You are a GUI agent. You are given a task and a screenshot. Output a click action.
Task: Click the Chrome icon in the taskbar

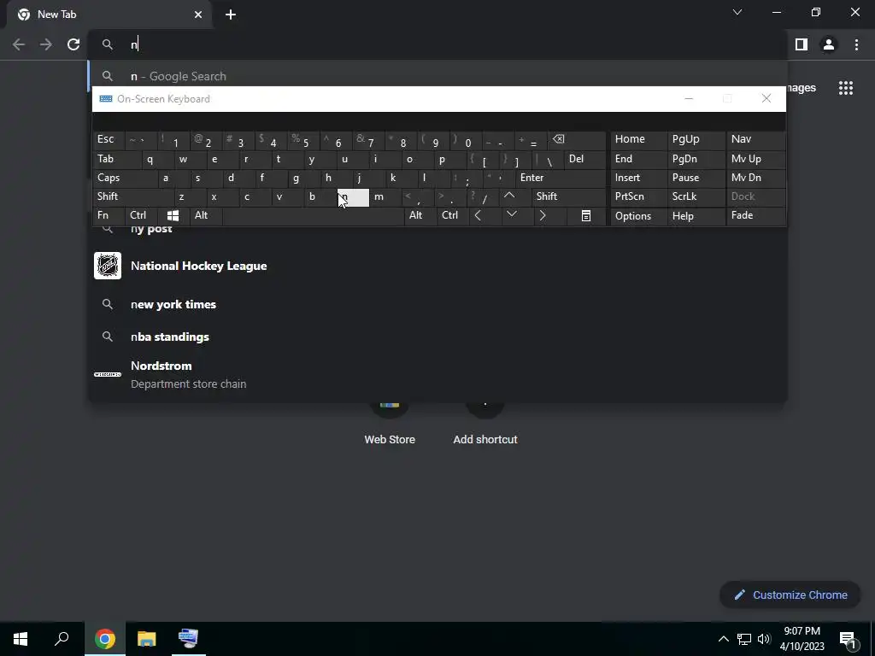pos(105,639)
